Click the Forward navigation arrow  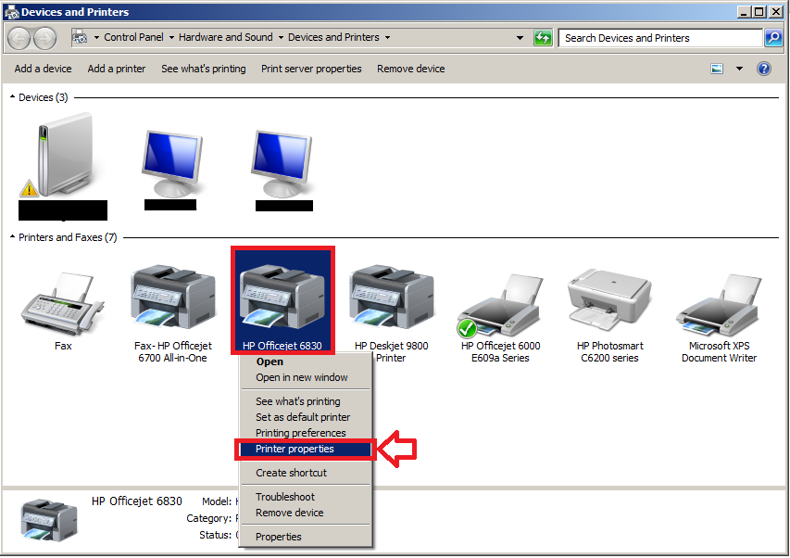tap(44, 38)
